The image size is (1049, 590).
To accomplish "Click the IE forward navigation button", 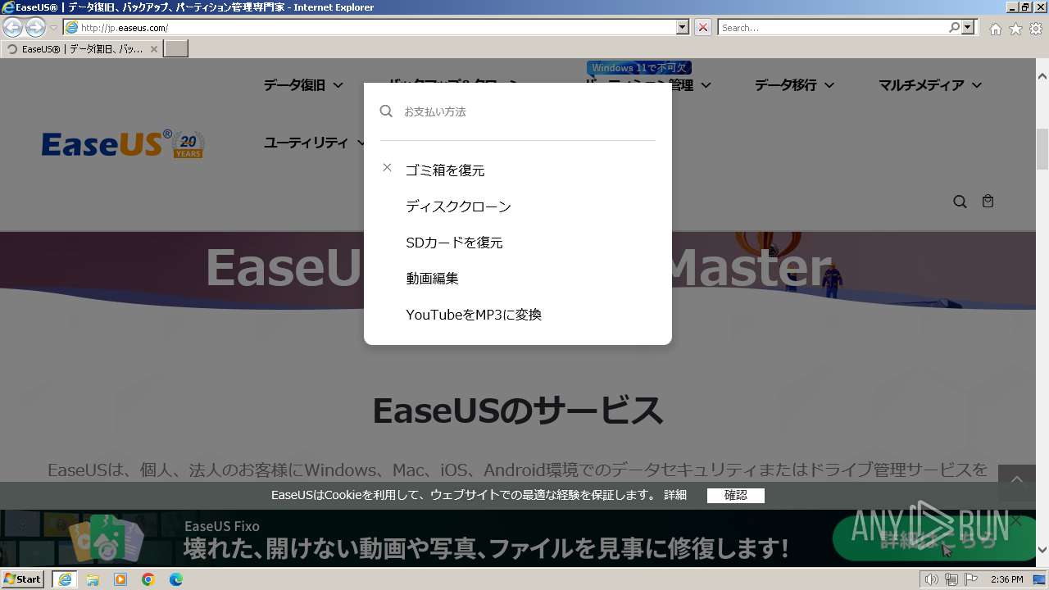I will coord(35,28).
